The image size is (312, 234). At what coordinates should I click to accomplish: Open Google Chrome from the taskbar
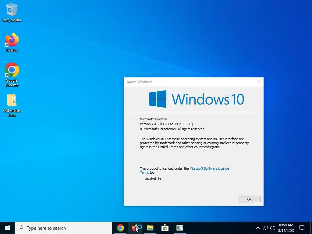[x=120, y=228]
